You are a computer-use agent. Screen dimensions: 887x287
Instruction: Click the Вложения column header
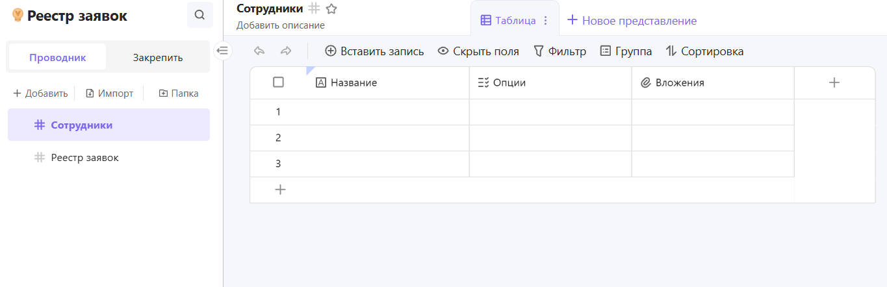click(x=713, y=82)
